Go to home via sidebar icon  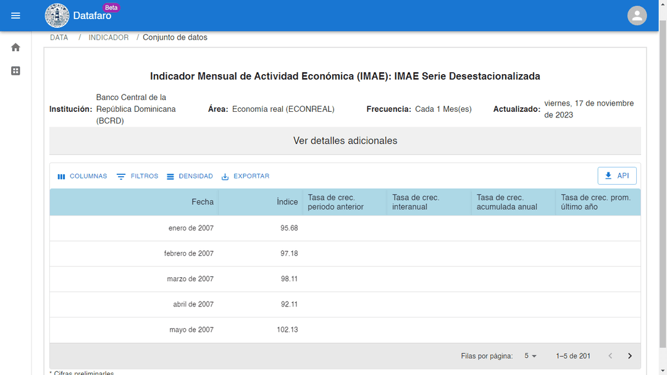[15, 47]
